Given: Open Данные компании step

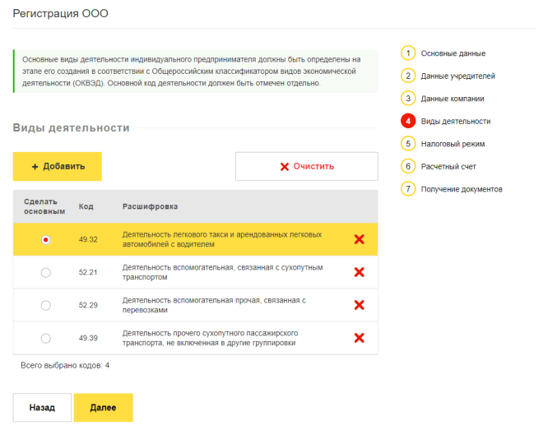Looking at the screenshot, I should pyautogui.click(x=452, y=99).
